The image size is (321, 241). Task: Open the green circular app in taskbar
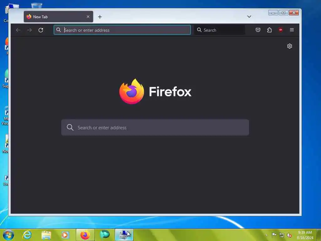[105, 235]
